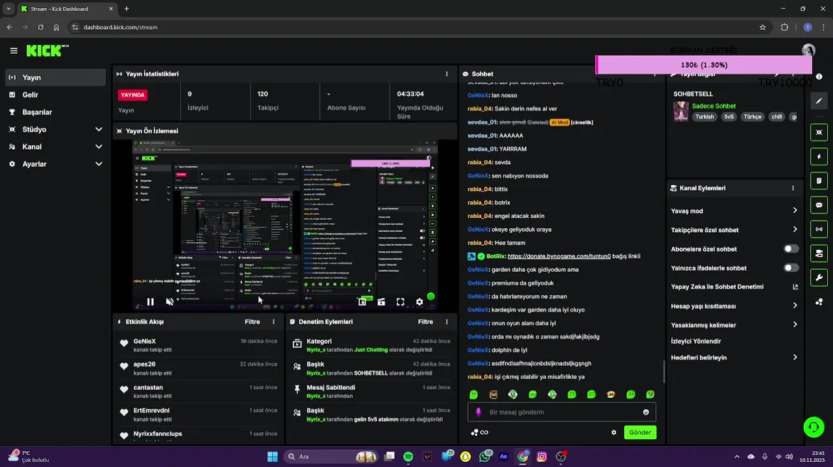Screen dimensions: 833x467
Task: Open Yasaklanmış kelimeler chevron
Action: coord(795,325)
